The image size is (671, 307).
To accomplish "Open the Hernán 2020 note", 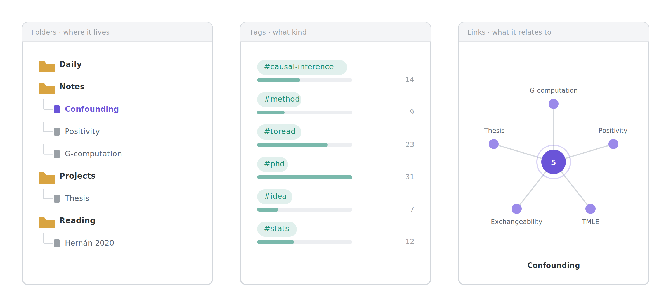I will (89, 243).
